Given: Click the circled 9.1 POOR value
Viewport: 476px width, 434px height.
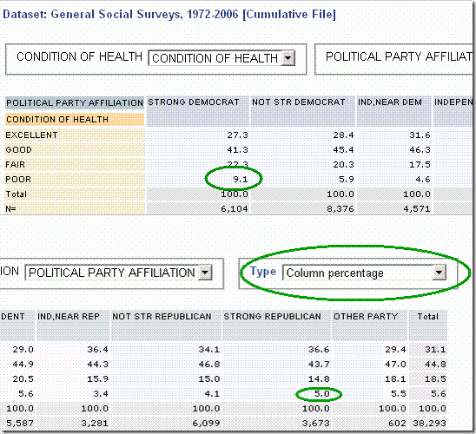Looking at the screenshot, I should pyautogui.click(x=240, y=179).
